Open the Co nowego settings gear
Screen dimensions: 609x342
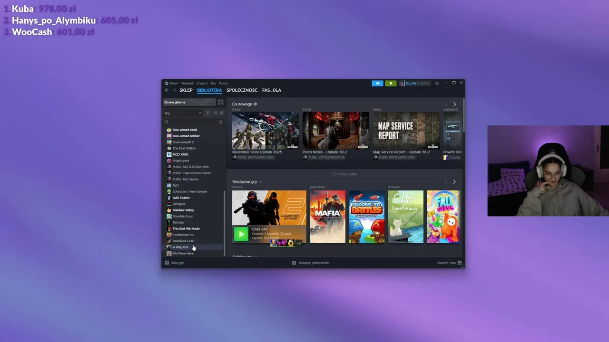(x=255, y=104)
